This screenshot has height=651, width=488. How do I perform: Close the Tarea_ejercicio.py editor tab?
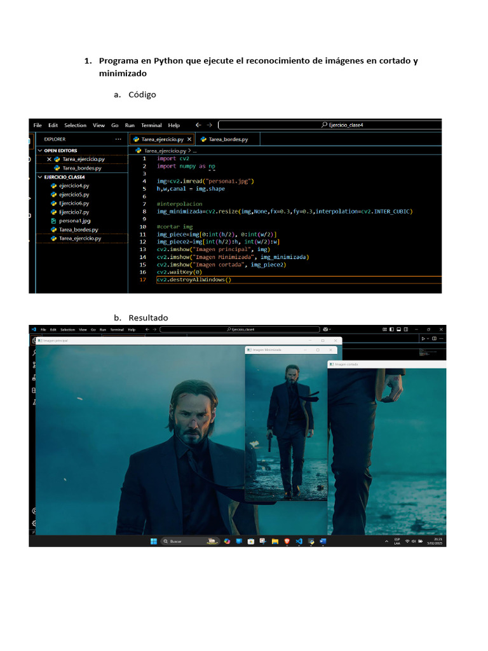click(189, 139)
